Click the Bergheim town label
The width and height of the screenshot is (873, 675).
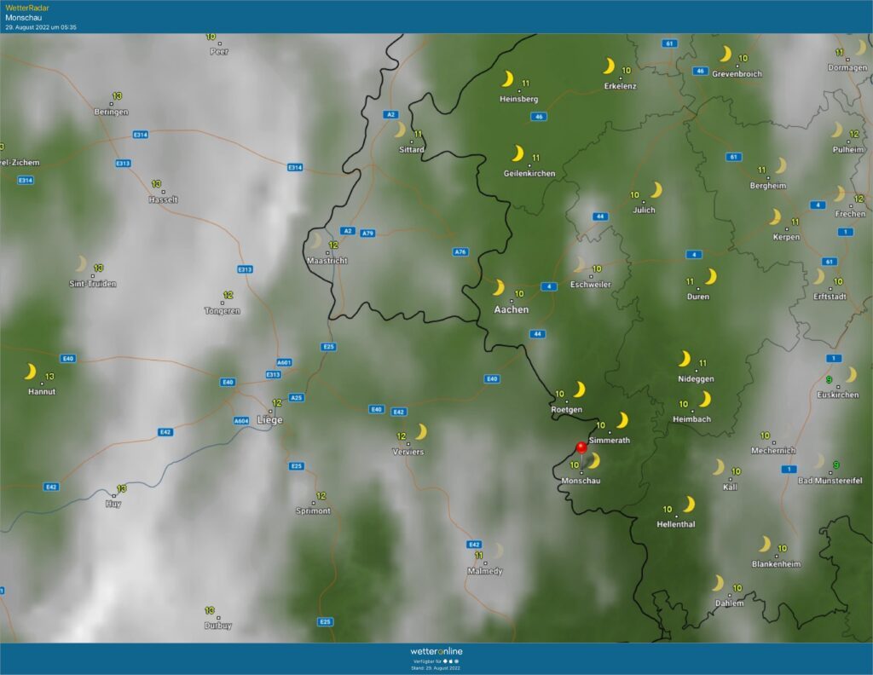pos(768,186)
